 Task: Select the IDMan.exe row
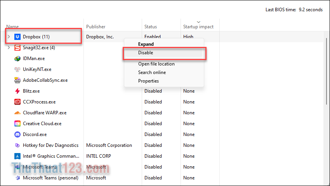(34, 59)
